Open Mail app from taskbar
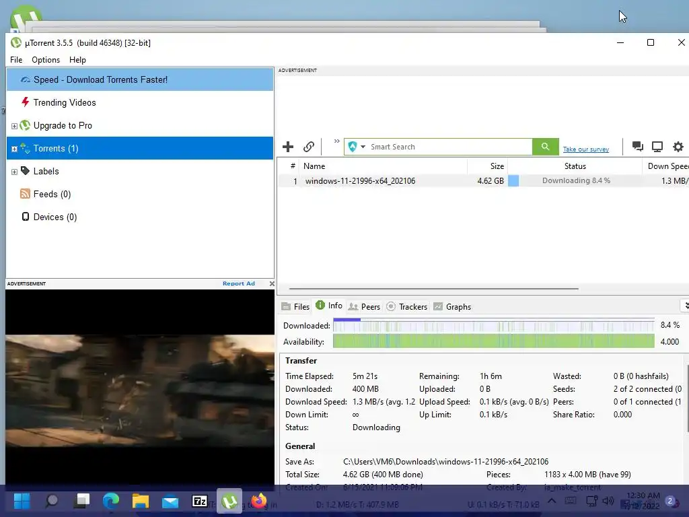Image resolution: width=689 pixels, height=517 pixels. pyautogui.click(x=170, y=501)
